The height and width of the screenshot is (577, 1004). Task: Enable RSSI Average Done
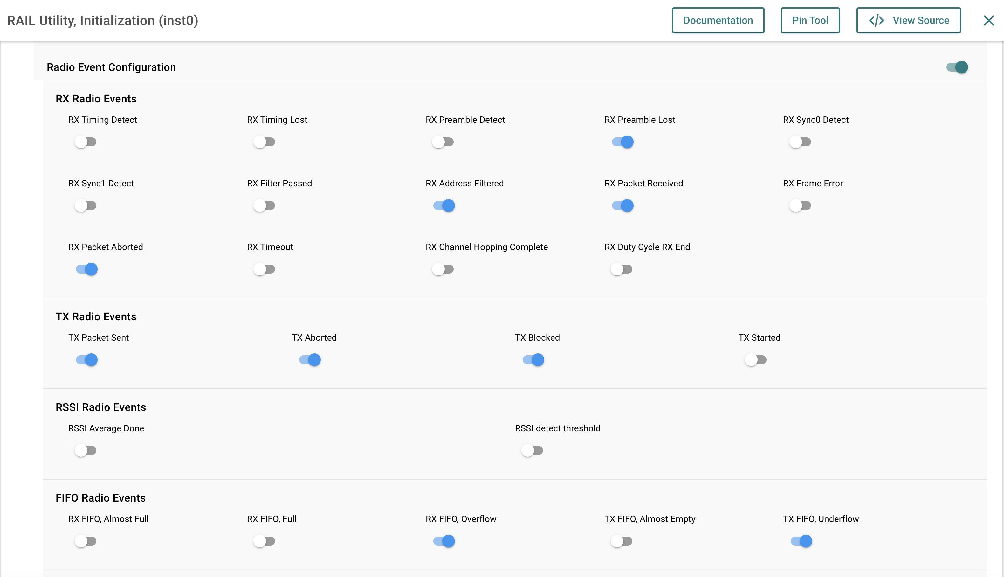point(86,451)
